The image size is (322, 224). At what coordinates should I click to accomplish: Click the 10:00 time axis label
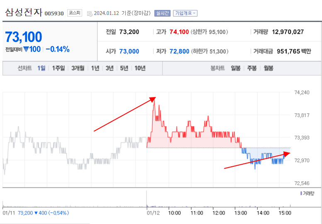[x=174, y=213]
